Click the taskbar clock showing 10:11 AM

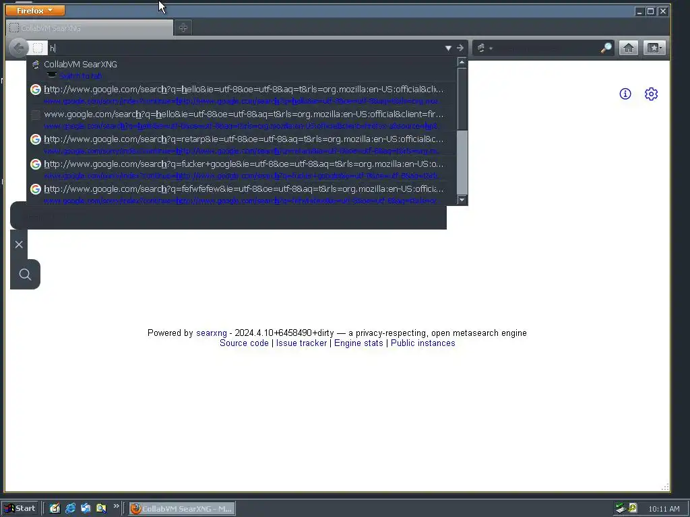coord(664,509)
